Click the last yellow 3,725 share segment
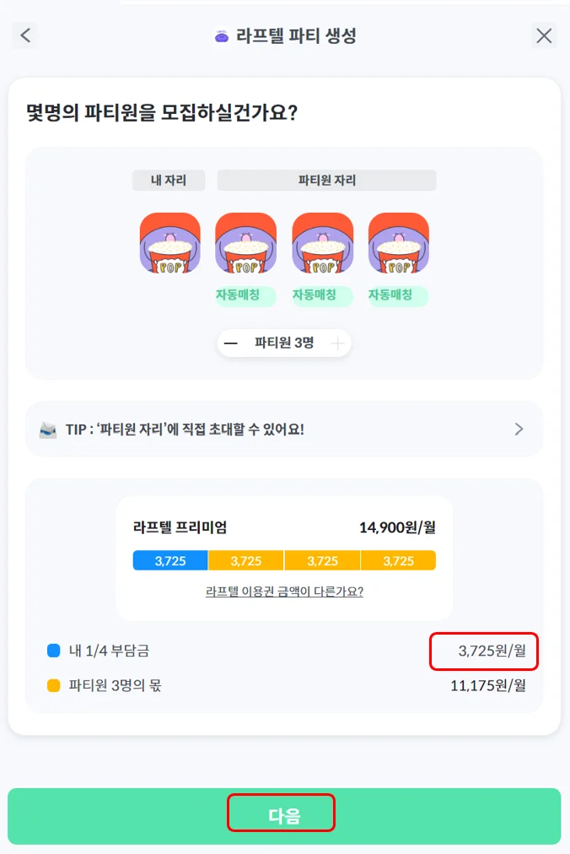 pos(398,560)
